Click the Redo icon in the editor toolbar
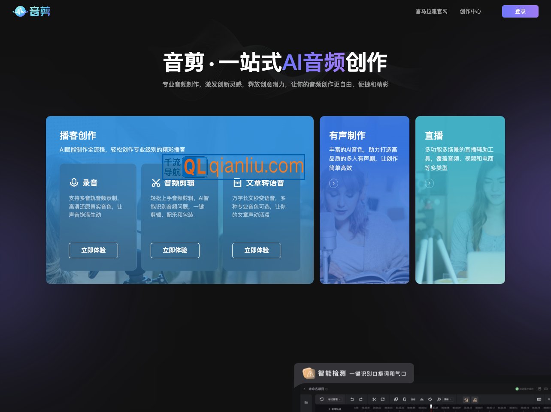The width and height of the screenshot is (551, 412). tap(360, 399)
